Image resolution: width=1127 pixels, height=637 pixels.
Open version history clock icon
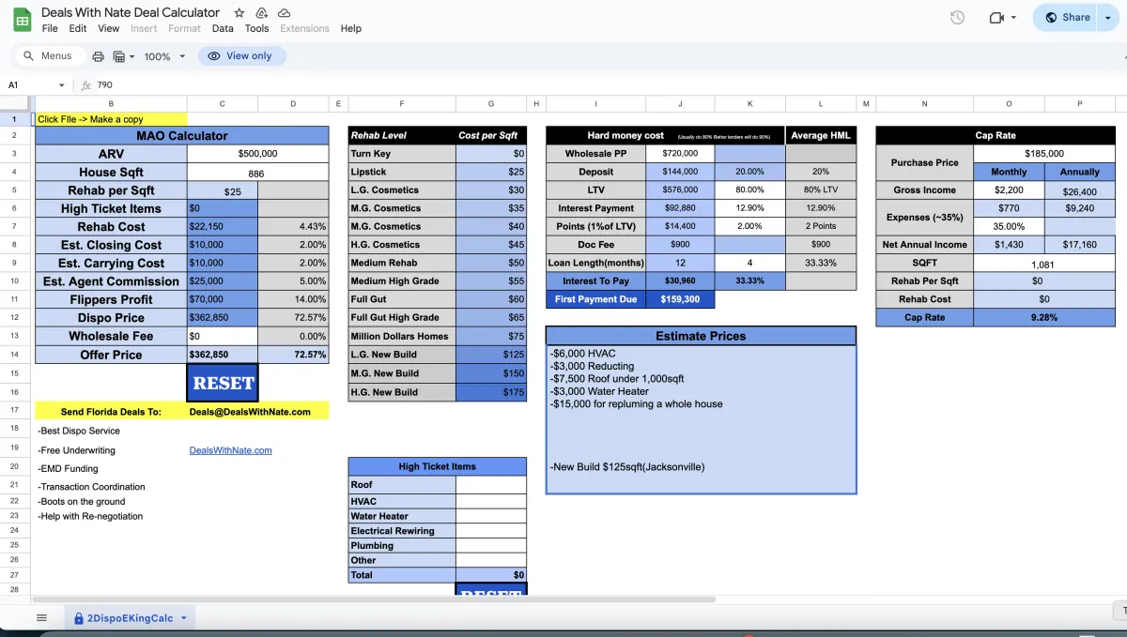click(x=957, y=17)
